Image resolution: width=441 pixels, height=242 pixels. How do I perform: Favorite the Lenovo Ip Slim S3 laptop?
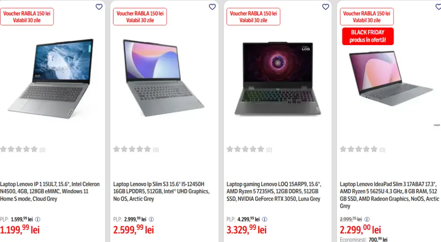pyautogui.click(x=213, y=7)
